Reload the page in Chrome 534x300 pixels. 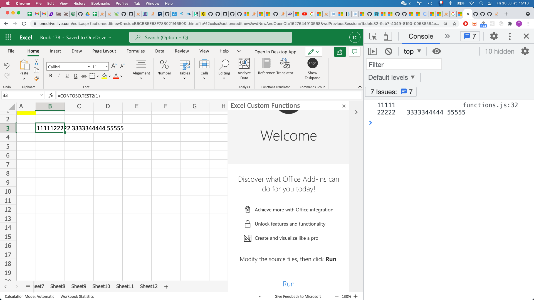[24, 24]
